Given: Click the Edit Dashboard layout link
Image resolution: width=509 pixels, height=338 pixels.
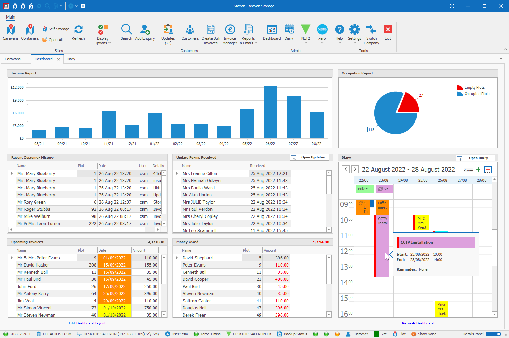Looking at the screenshot, I should [x=87, y=323].
